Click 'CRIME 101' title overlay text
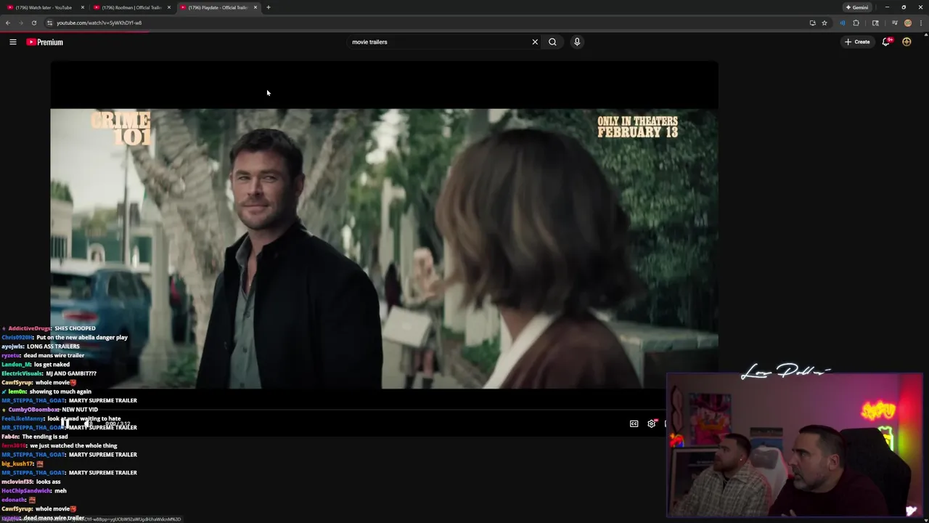Screen dimensions: 929x523 120,129
